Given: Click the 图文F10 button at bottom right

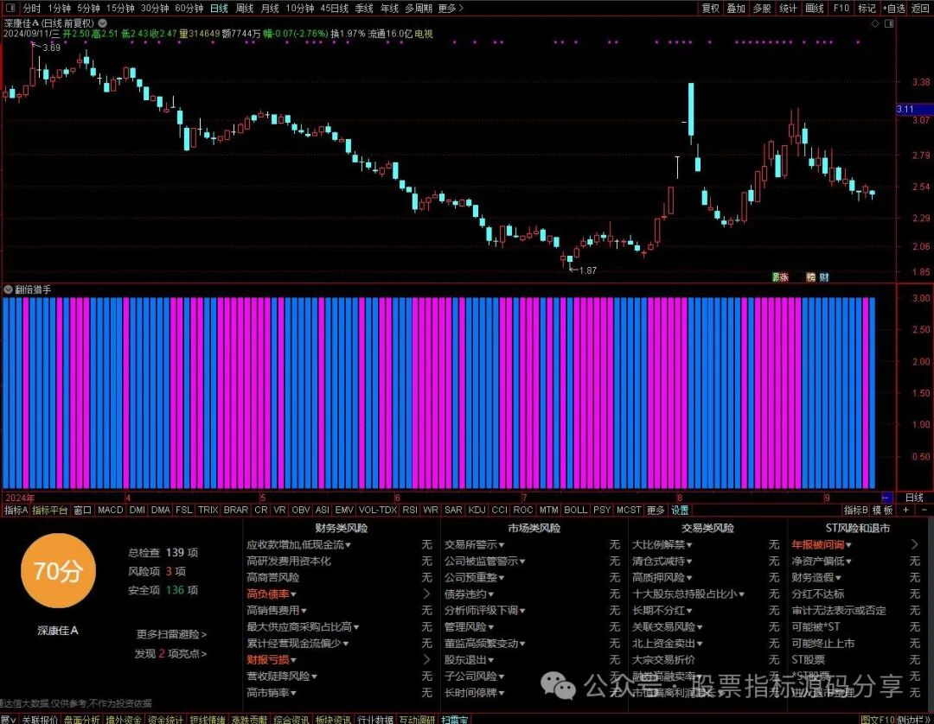Looking at the screenshot, I should coord(878,719).
